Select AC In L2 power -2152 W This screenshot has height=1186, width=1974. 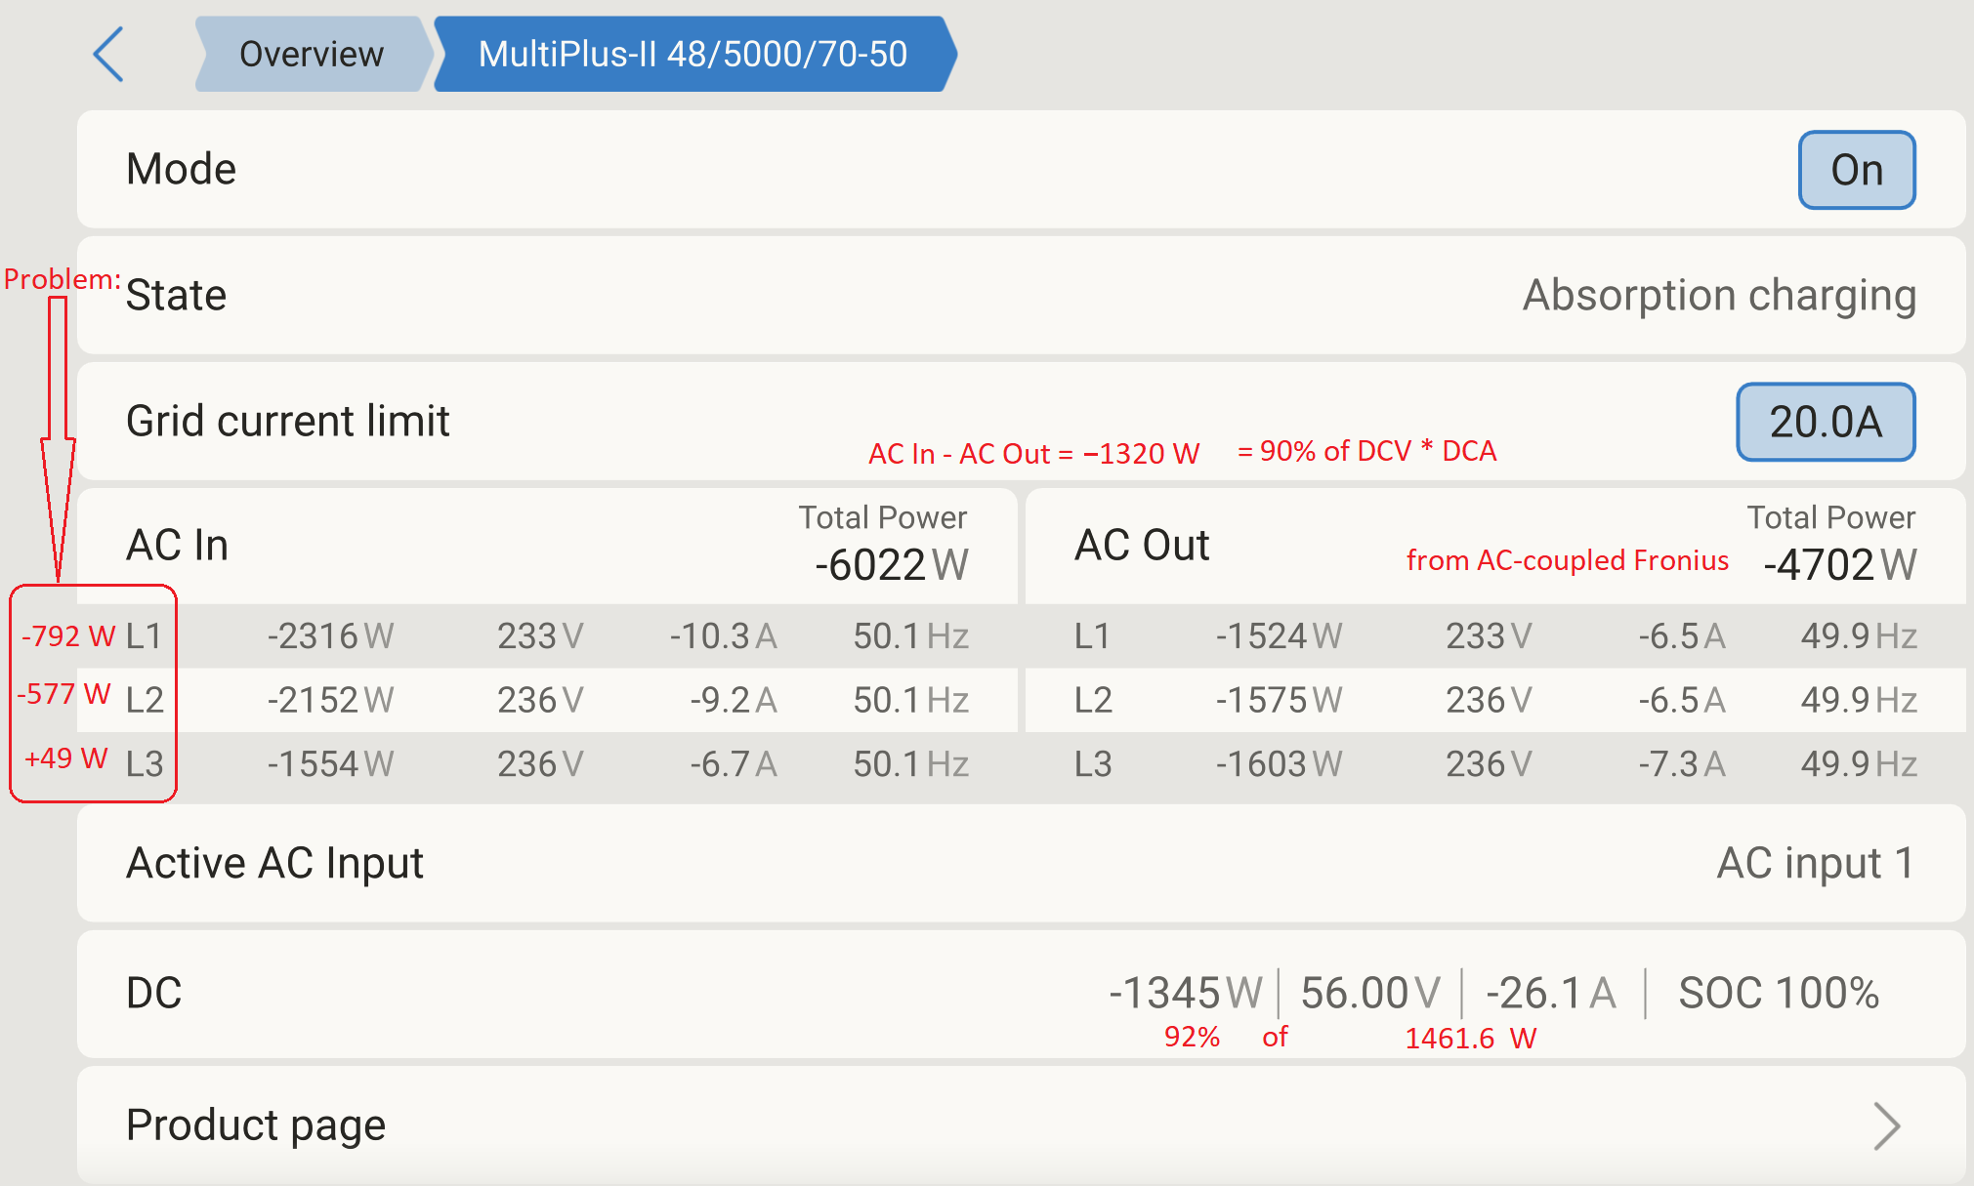pyautogui.click(x=330, y=700)
